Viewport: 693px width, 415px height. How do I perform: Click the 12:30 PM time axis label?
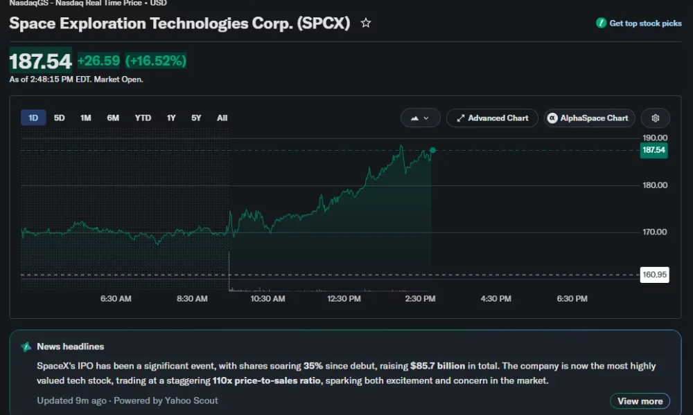[344, 299]
